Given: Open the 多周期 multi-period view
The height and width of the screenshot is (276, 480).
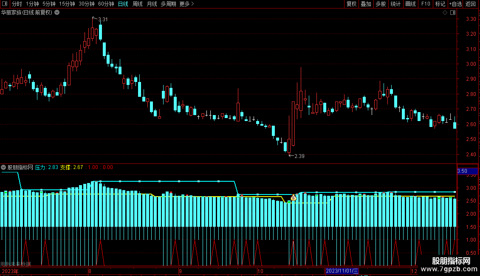Looking at the screenshot, I should click(x=168, y=4).
